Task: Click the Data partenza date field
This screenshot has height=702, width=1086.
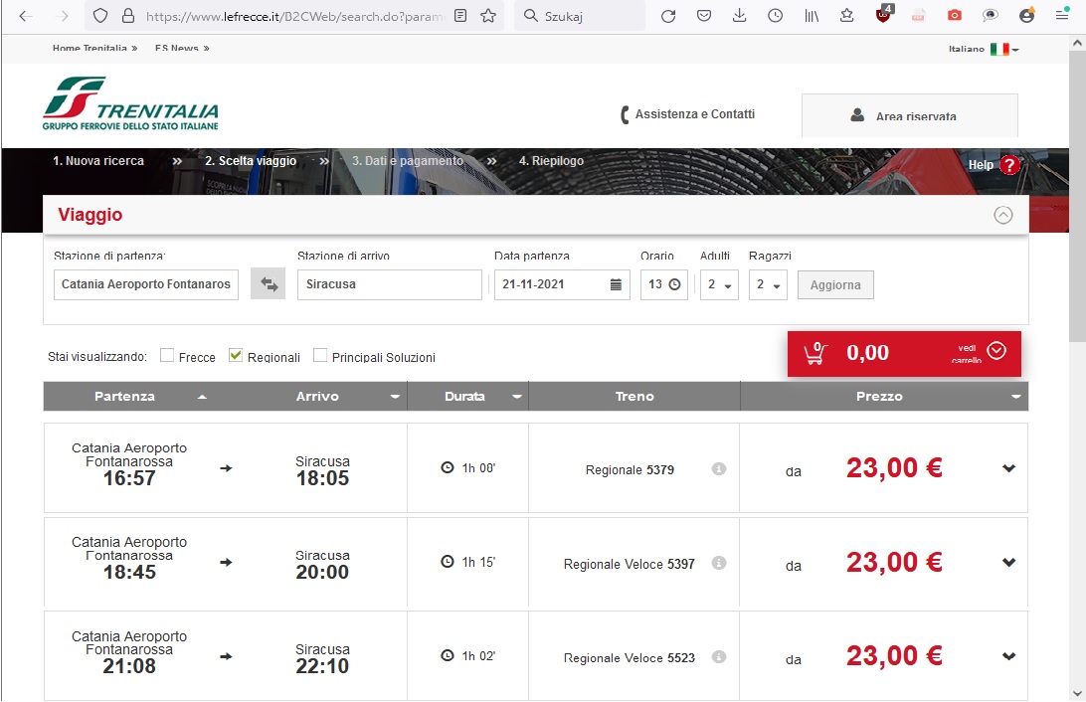Action: [562, 284]
